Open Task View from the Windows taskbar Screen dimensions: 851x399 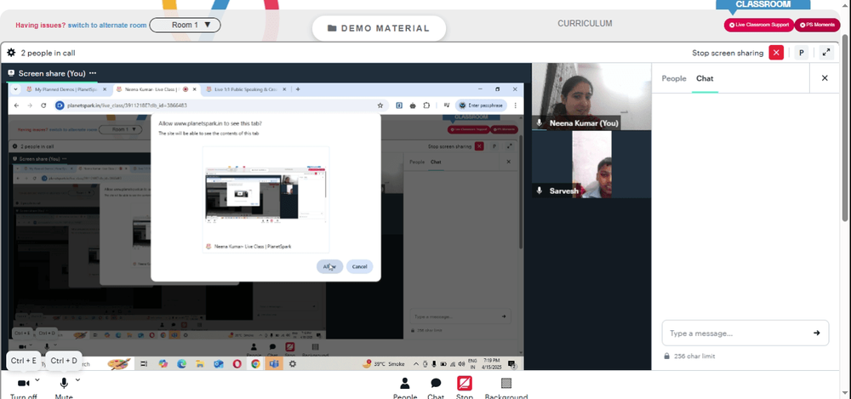point(145,364)
